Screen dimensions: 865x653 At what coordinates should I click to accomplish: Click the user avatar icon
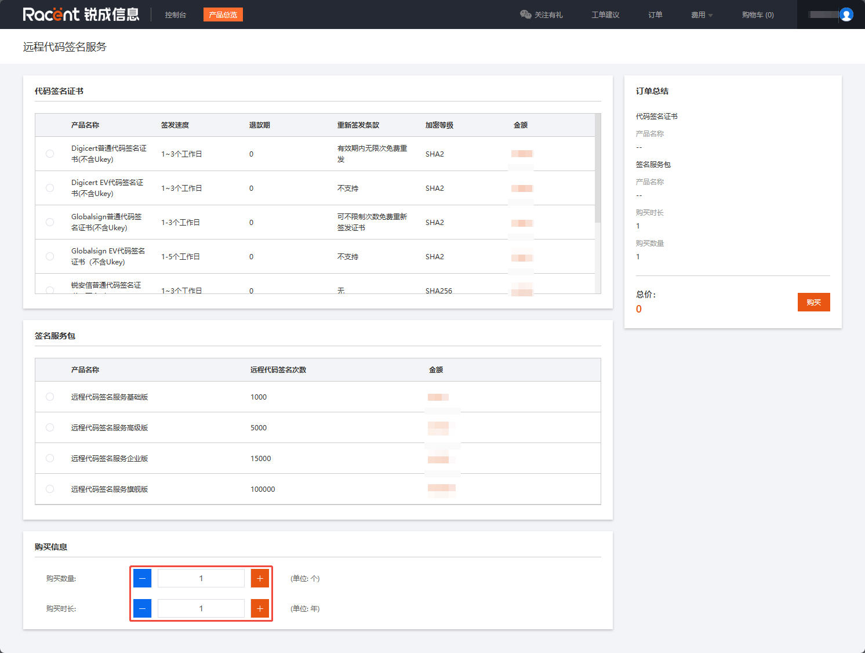coord(846,14)
